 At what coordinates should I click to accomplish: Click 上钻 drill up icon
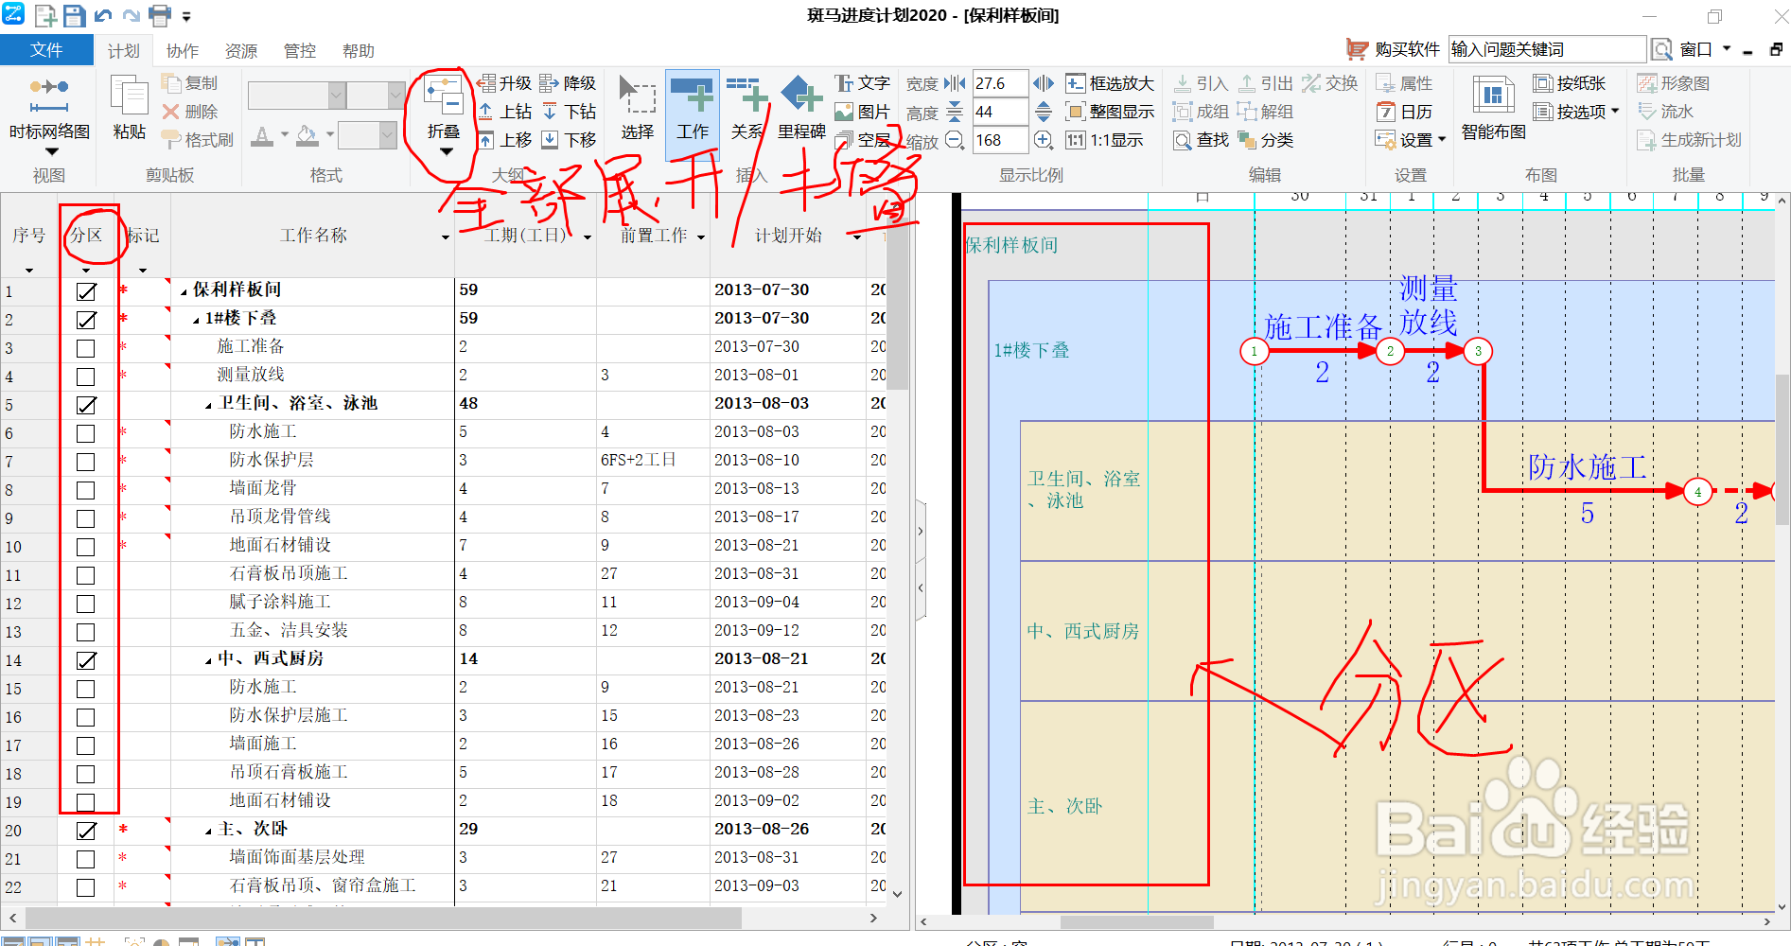point(504,112)
